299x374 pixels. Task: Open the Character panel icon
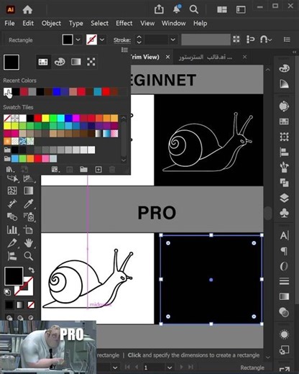(284, 235)
